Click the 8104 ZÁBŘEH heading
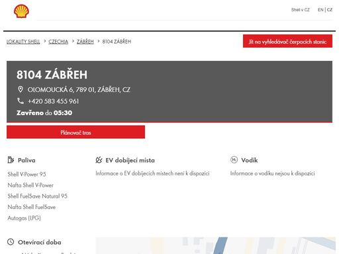 [x=52, y=75]
